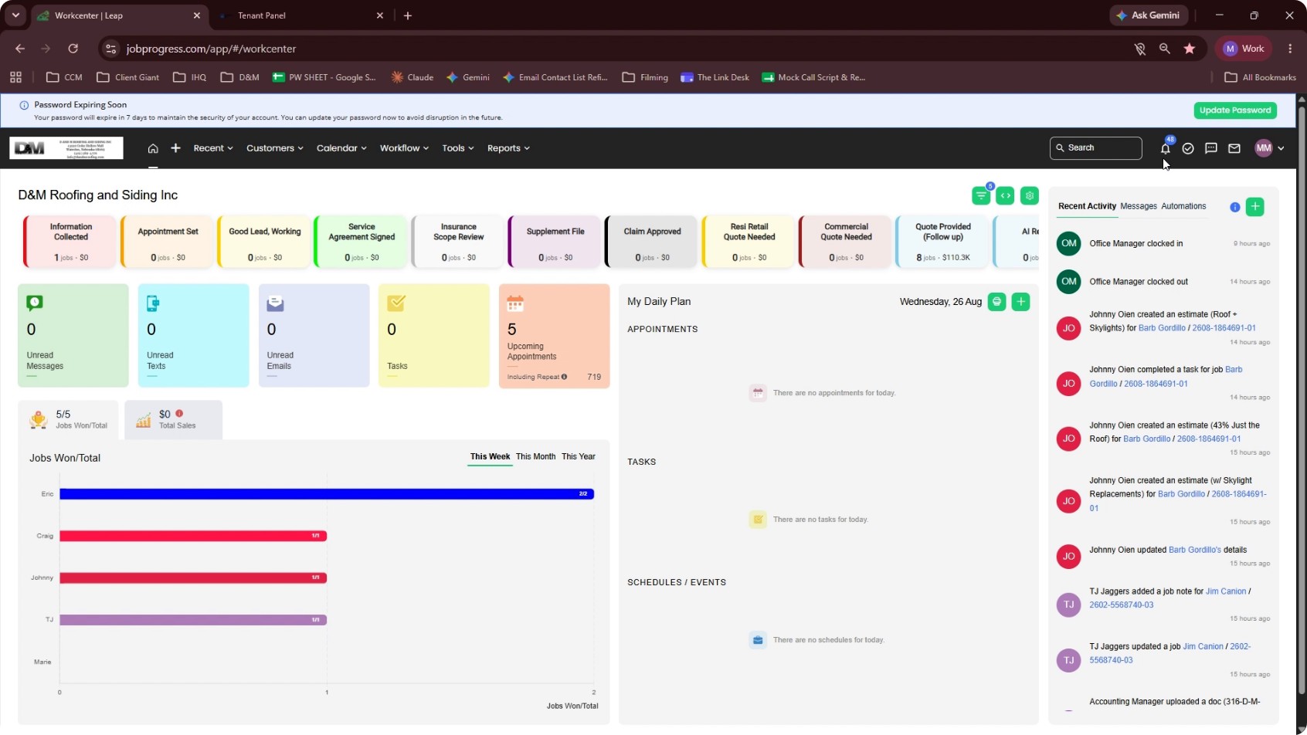Click the Unread Emails envelope icon
Screen dimensions: 1307x735
point(275,303)
